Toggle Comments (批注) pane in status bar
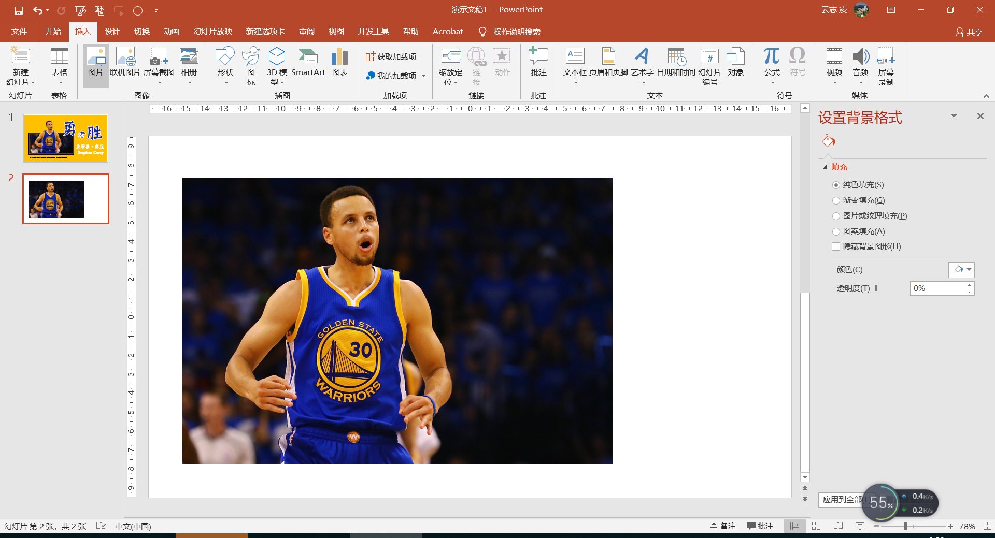This screenshot has height=538, width=995. click(760, 526)
